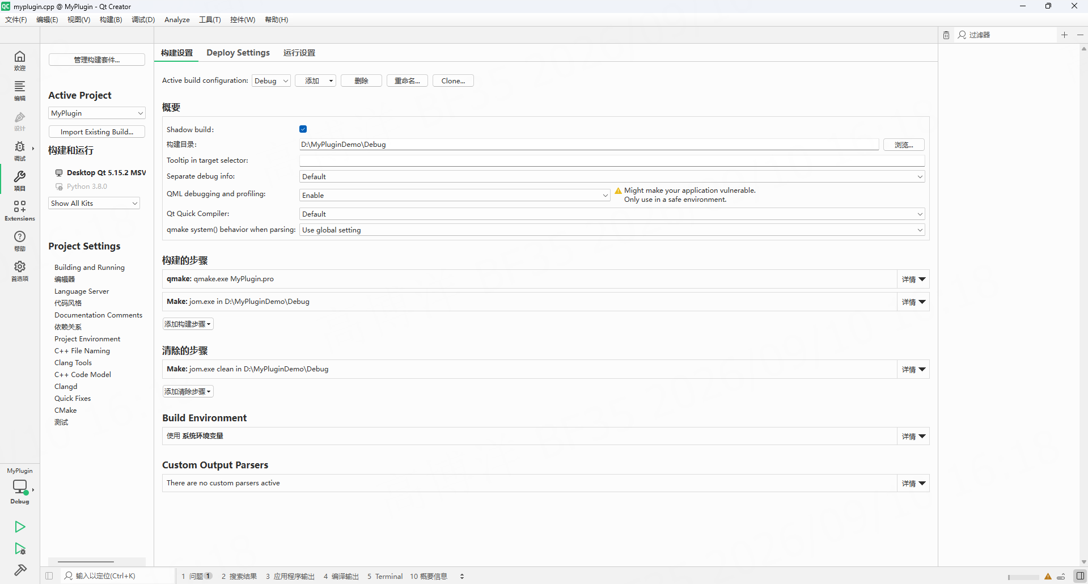Open the 编译输出 output pane
The height and width of the screenshot is (584, 1088).
[x=341, y=576]
